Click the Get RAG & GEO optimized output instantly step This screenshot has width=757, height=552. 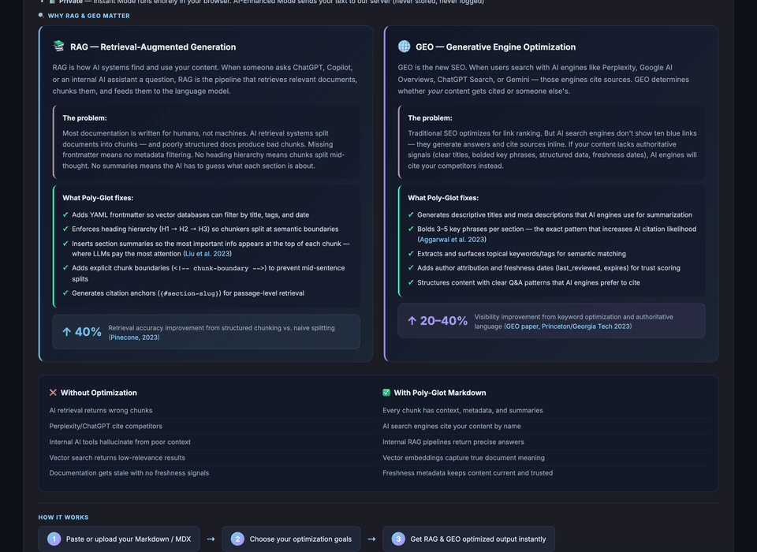coord(468,539)
